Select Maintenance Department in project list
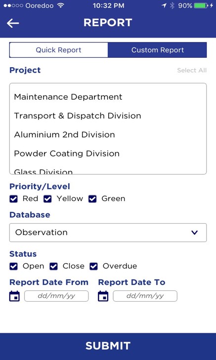The height and width of the screenshot is (360, 216). click(x=68, y=97)
